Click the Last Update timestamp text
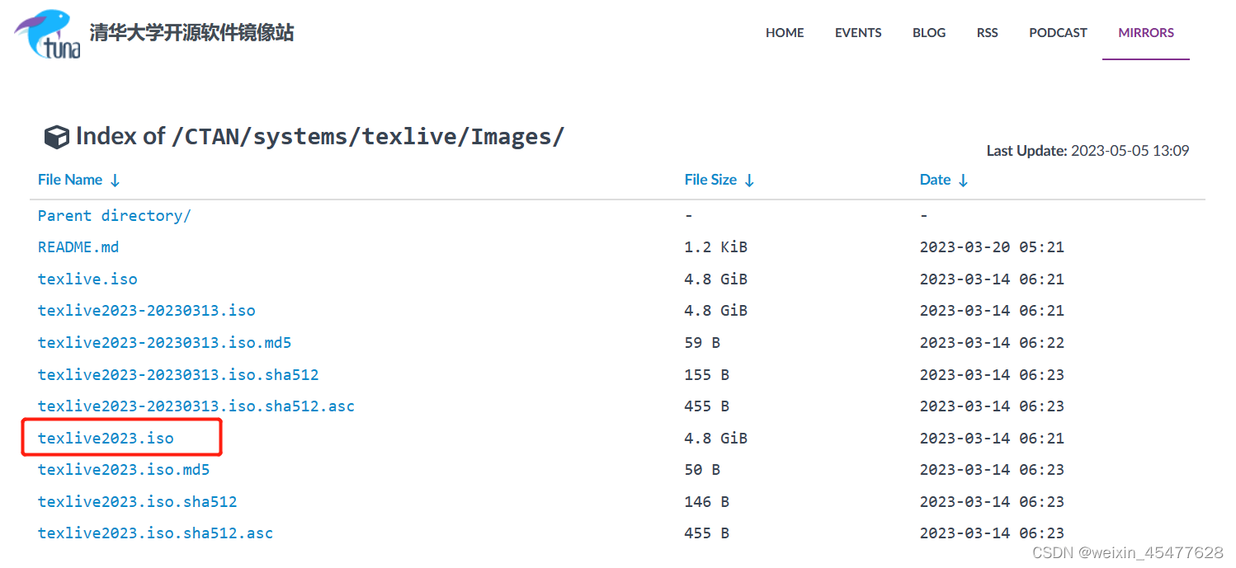 click(x=1087, y=151)
